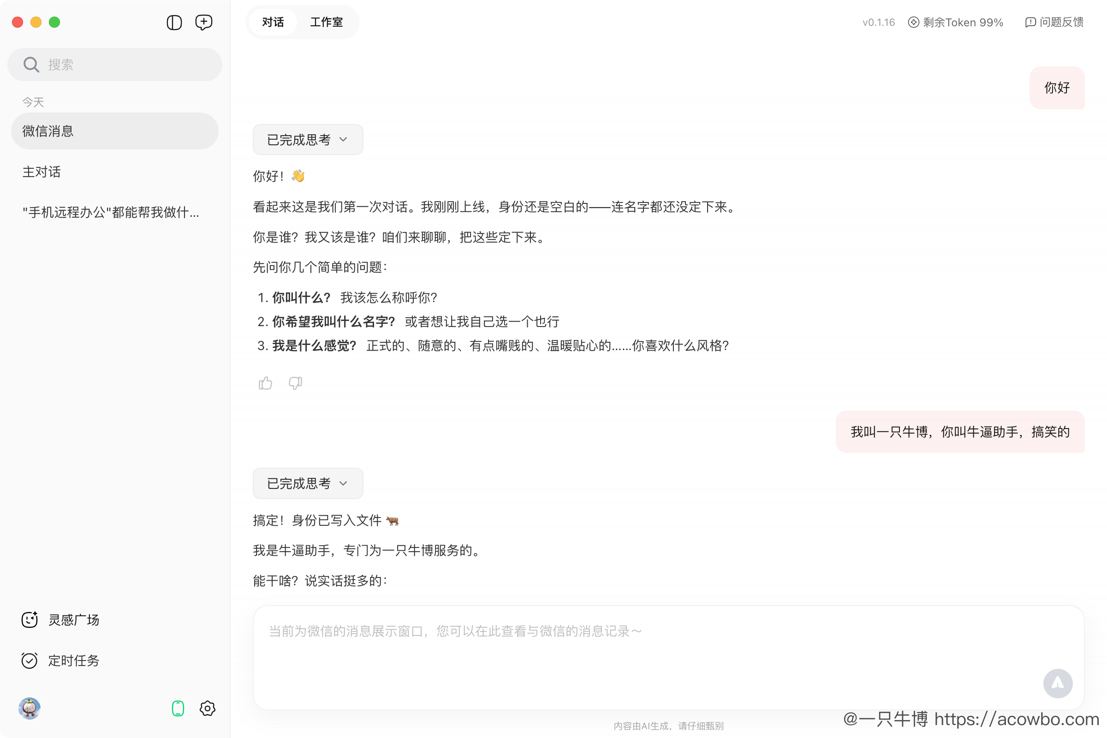Screen dimensions: 1107x738
Task: Open settings with the gear icon
Action: click(x=207, y=708)
